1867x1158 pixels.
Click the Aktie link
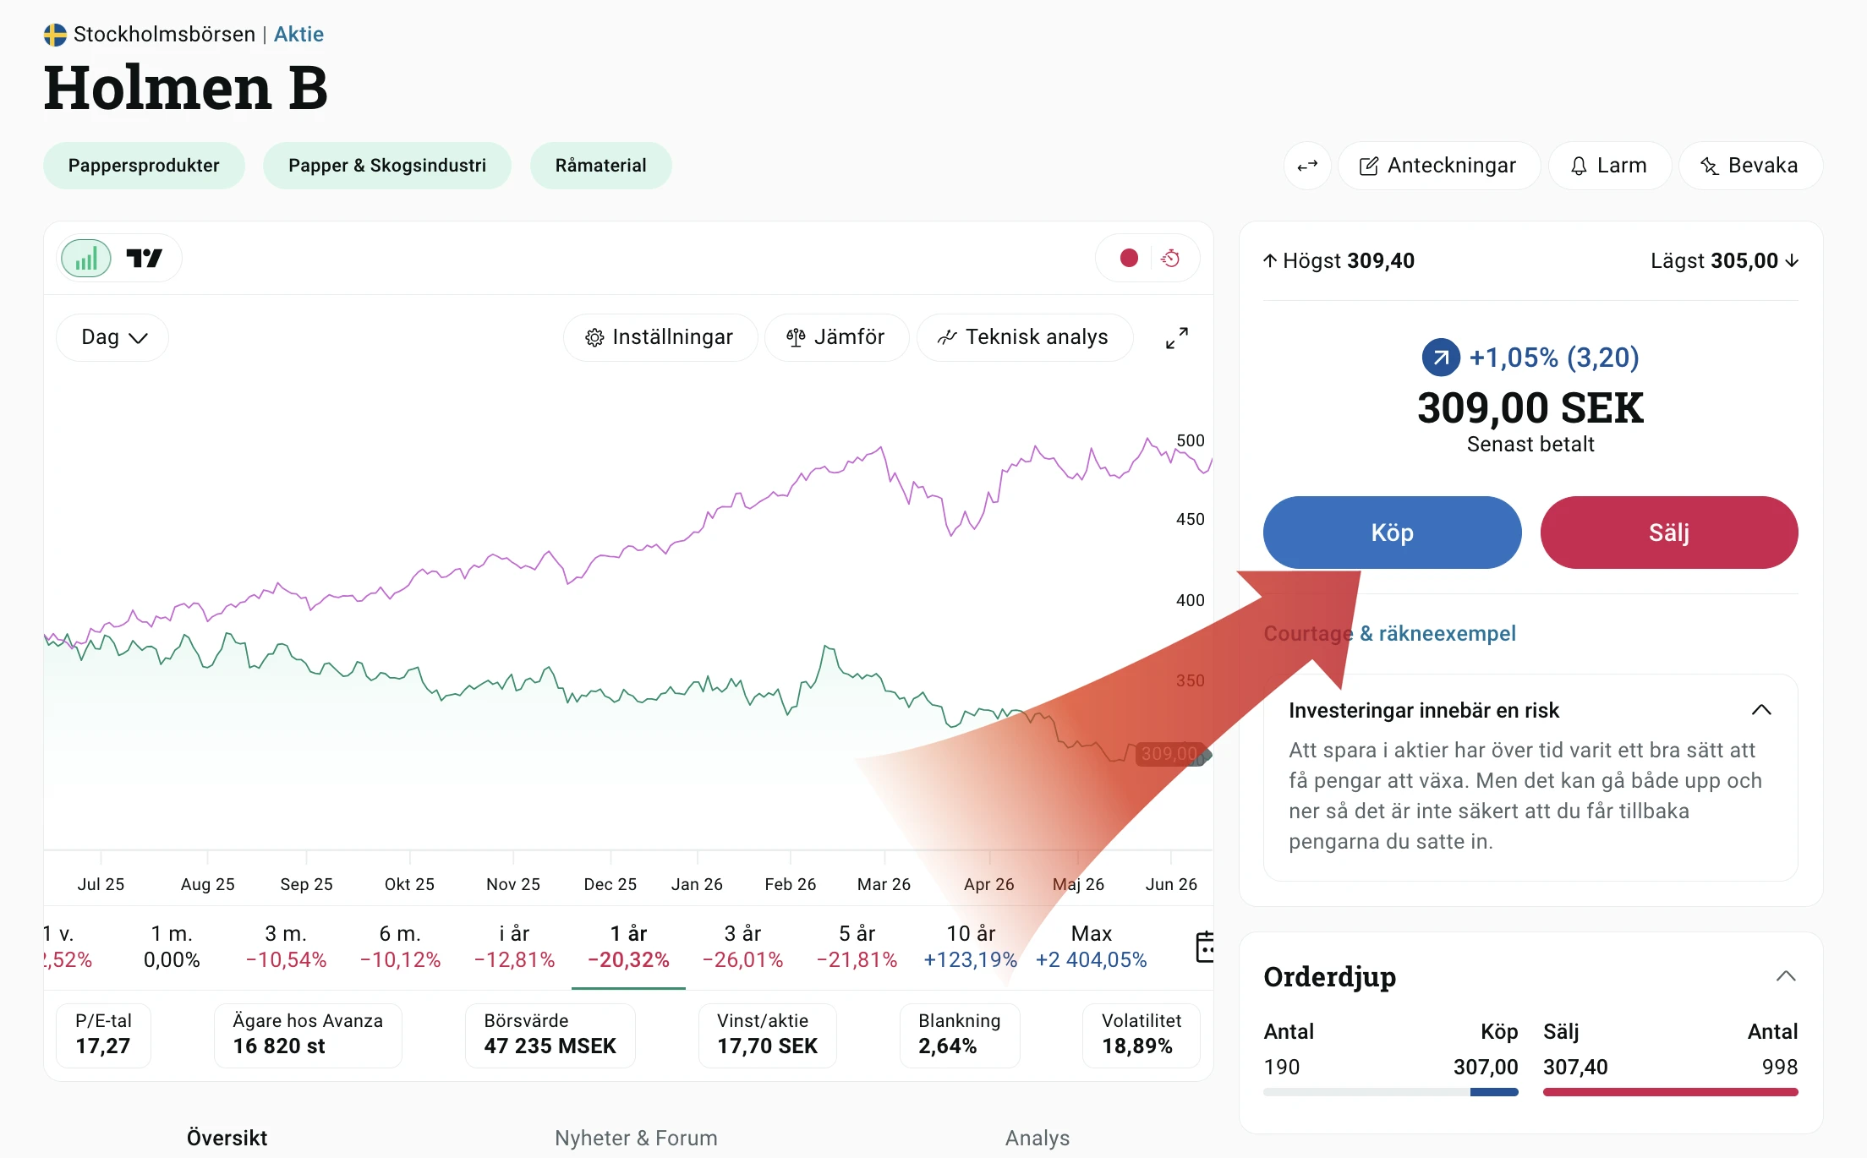[298, 34]
